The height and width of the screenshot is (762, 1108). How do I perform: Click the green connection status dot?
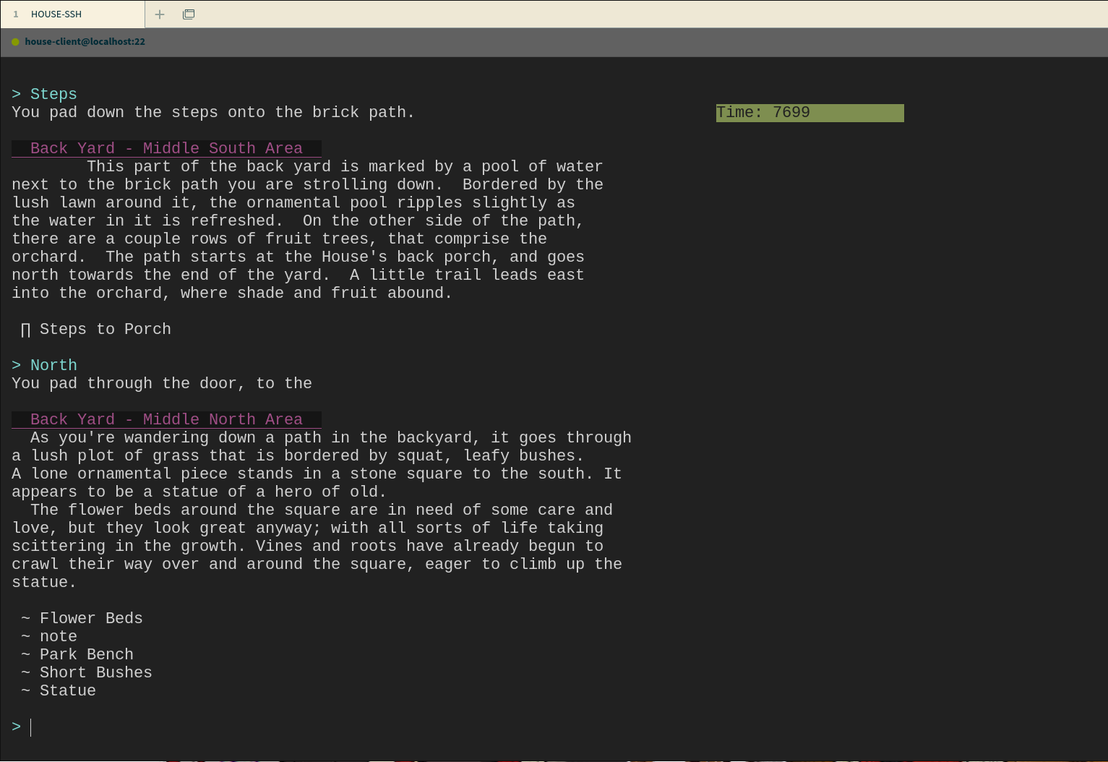tap(15, 42)
